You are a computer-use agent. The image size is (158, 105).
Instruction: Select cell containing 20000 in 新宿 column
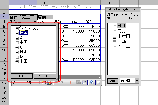click(x=77, y=50)
